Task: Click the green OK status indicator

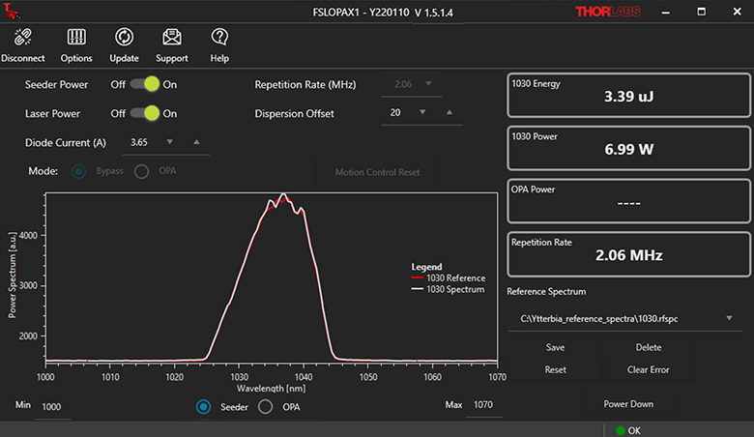Action: (x=621, y=430)
